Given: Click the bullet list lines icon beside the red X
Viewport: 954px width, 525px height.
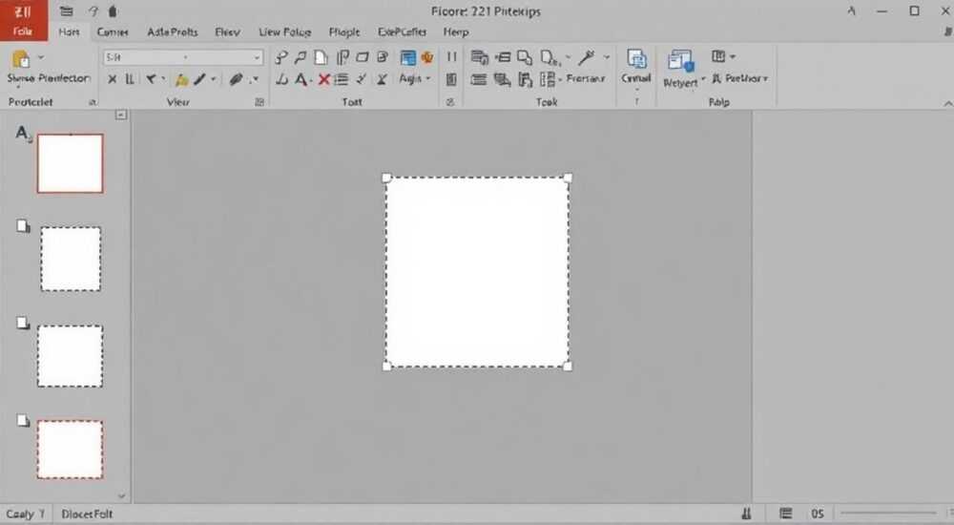Looking at the screenshot, I should tap(342, 79).
